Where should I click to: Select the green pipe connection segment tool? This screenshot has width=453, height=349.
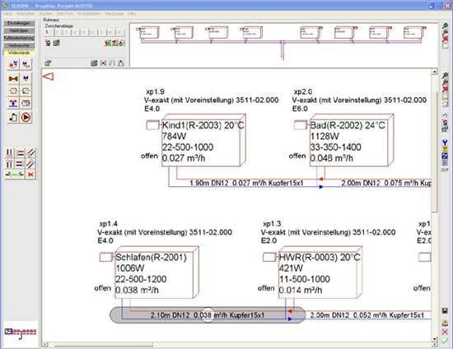point(15,174)
